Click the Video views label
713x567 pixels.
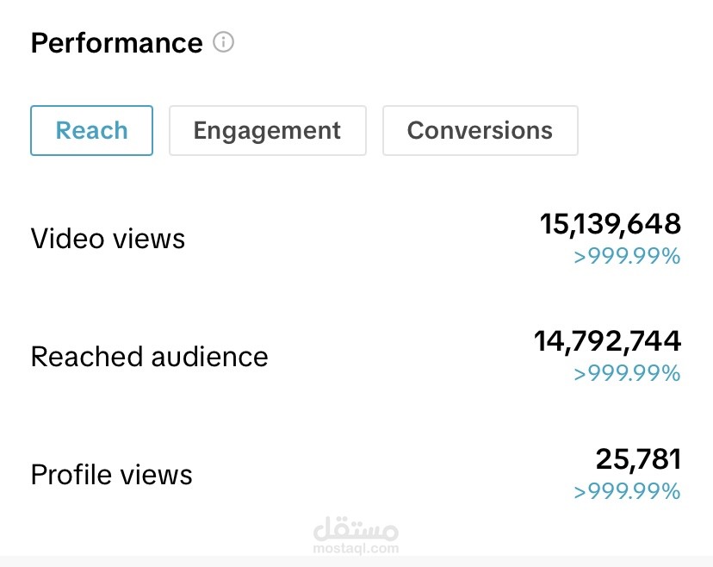coord(108,239)
